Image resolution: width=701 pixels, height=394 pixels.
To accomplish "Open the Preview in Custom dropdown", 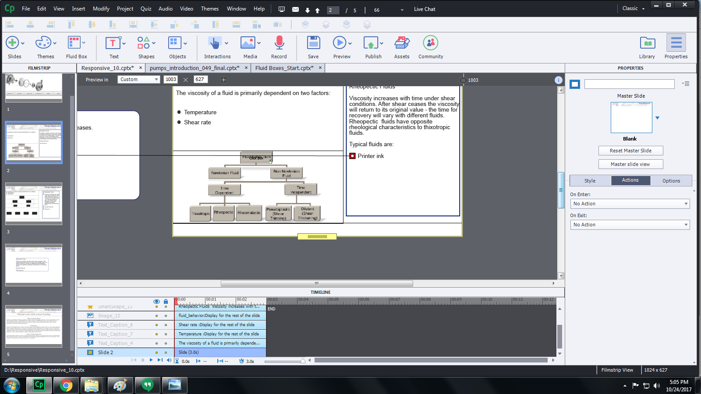I will (x=139, y=79).
